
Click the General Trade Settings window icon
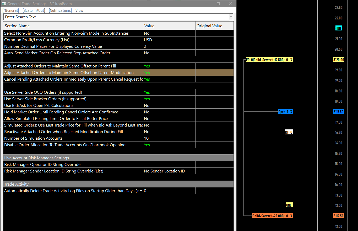click(x=4, y=4)
